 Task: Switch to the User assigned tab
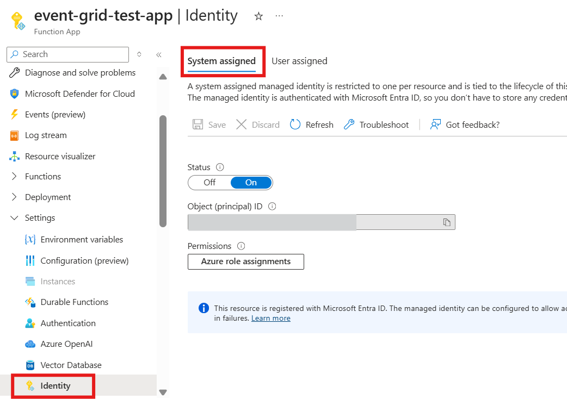299,61
